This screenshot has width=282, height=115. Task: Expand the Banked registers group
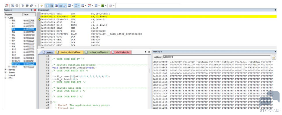5,69
